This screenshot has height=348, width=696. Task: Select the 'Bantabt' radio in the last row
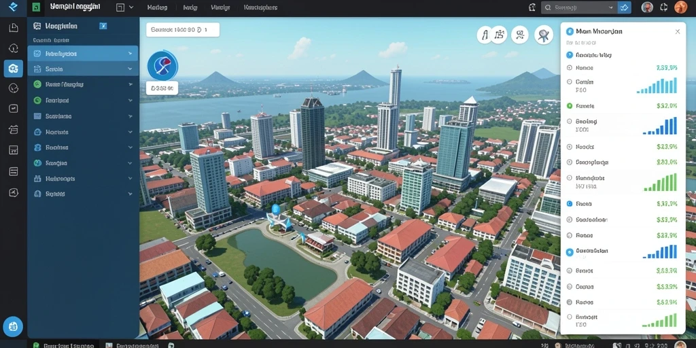click(x=570, y=317)
